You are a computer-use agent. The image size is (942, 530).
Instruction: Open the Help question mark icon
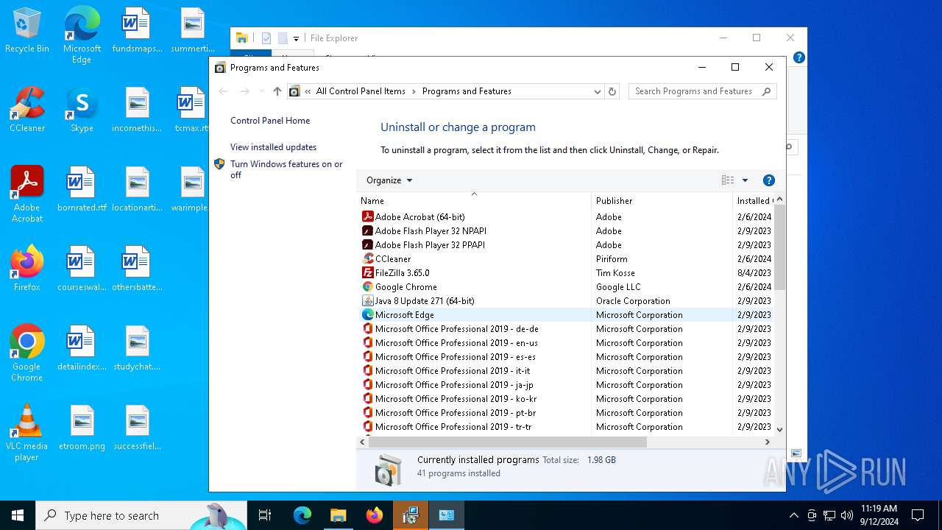(x=768, y=180)
